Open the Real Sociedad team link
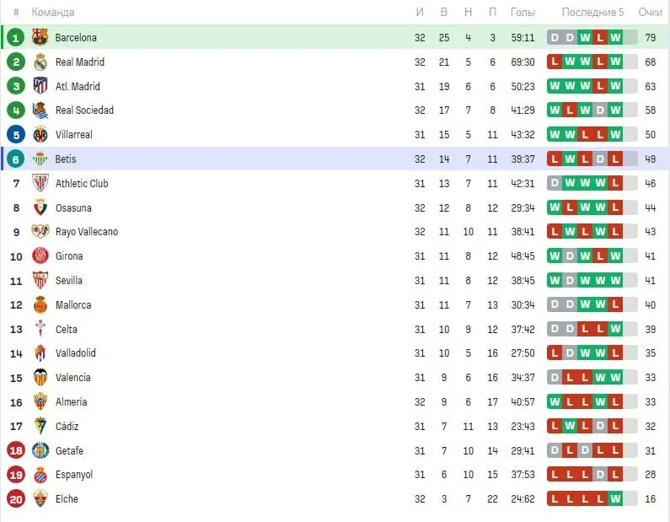Viewport: 670px width, 522px height. point(84,110)
